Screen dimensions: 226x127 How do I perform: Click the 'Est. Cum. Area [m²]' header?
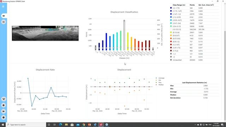pyautogui.click(x=206, y=5)
